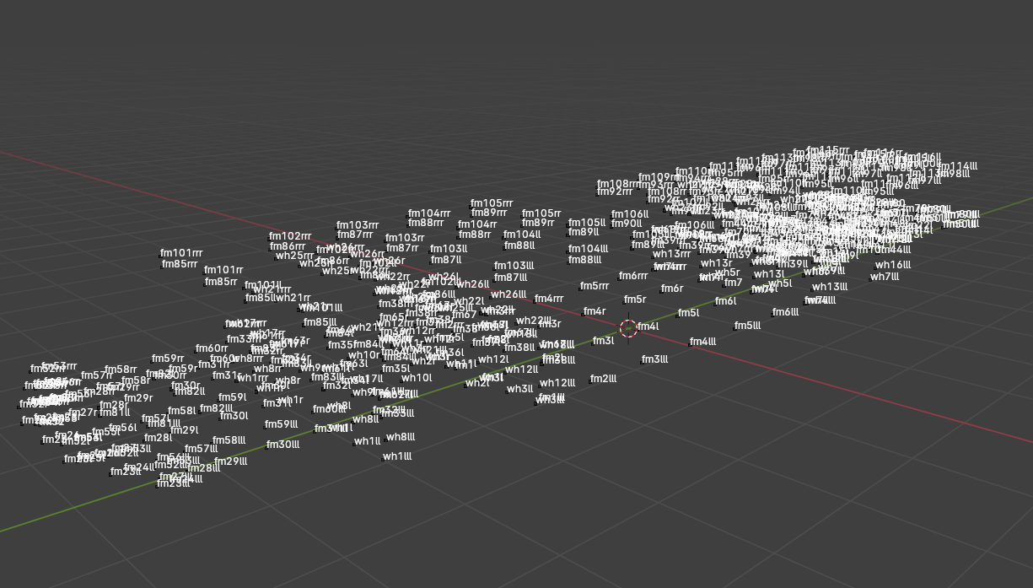This screenshot has width=1033, height=588.
Task: Select the empty labeled fm105rr
Action: tap(542, 213)
